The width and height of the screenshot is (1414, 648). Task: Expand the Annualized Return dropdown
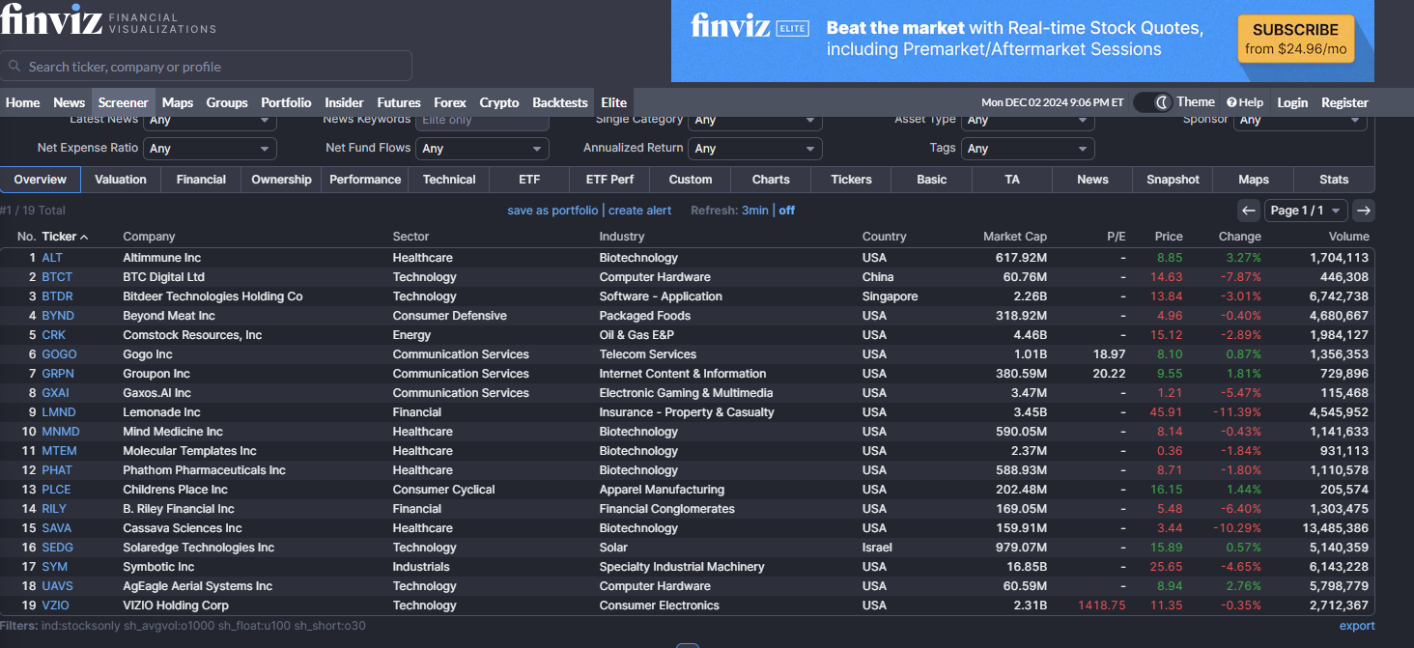[755, 149]
